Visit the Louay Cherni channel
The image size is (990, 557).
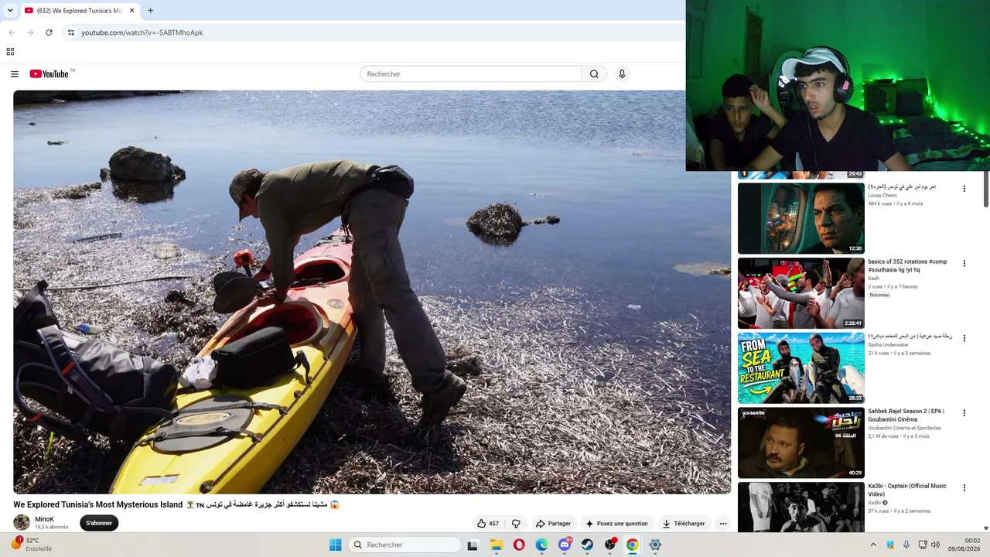(882, 196)
